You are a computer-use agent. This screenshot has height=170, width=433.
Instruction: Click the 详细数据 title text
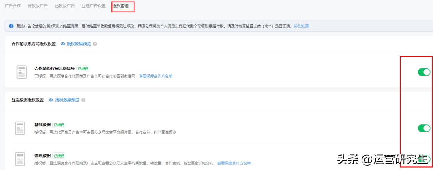[42, 156]
